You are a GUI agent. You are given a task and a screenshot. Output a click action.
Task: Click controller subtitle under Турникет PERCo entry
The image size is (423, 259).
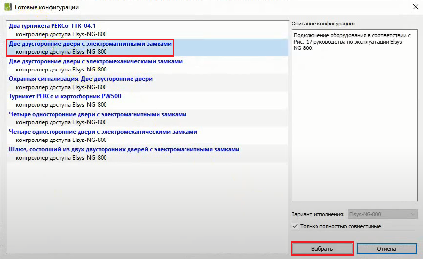61,105
